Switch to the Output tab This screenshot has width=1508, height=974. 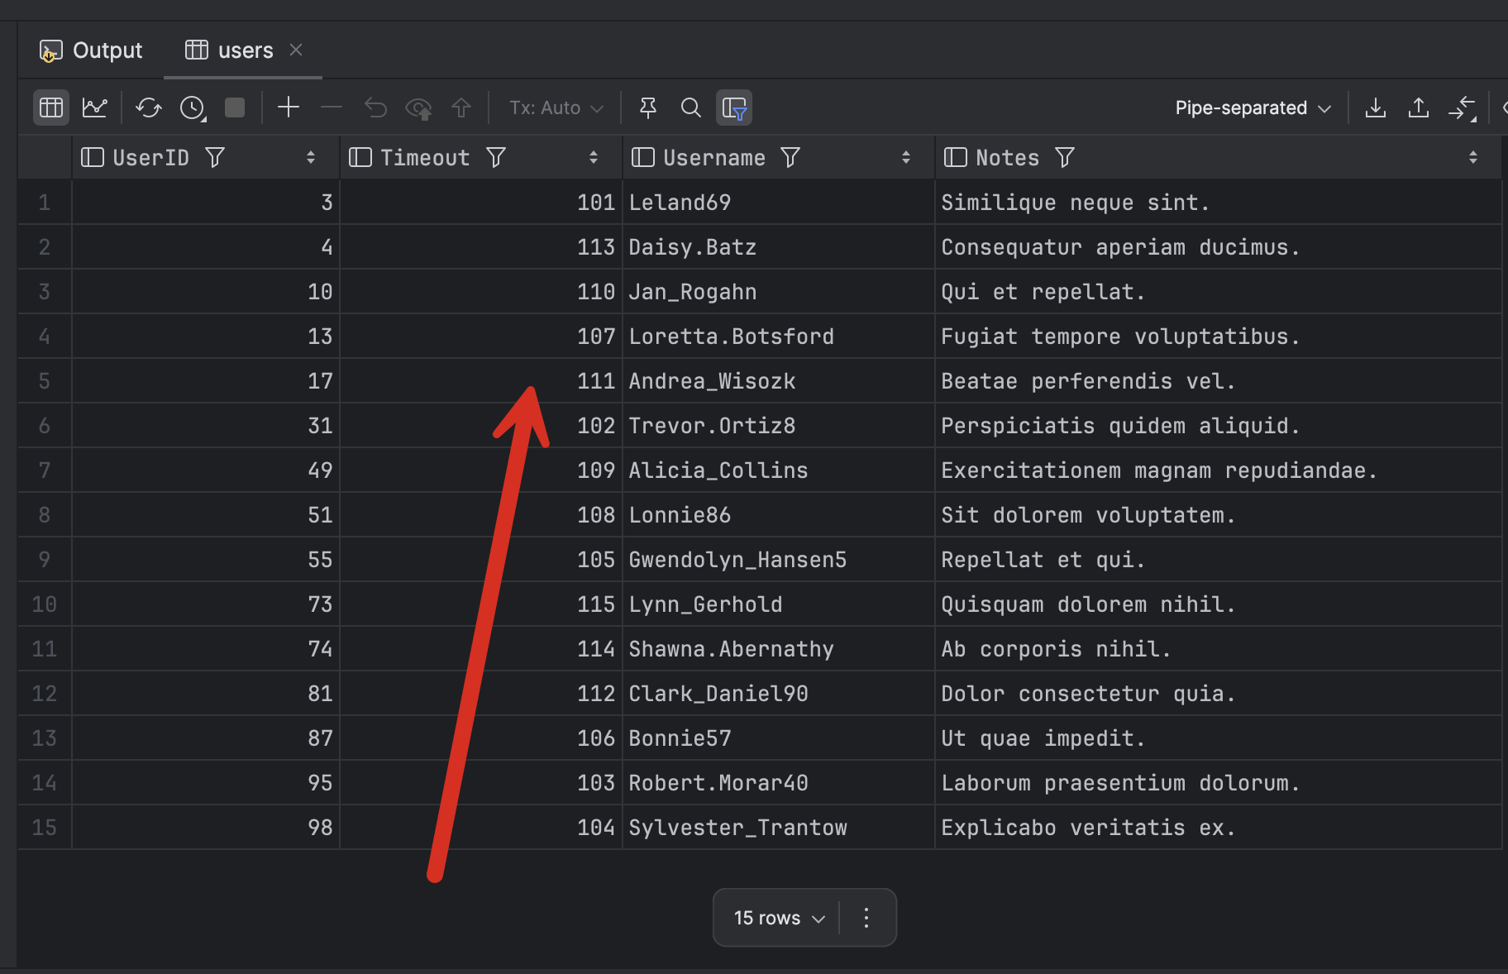coord(92,50)
